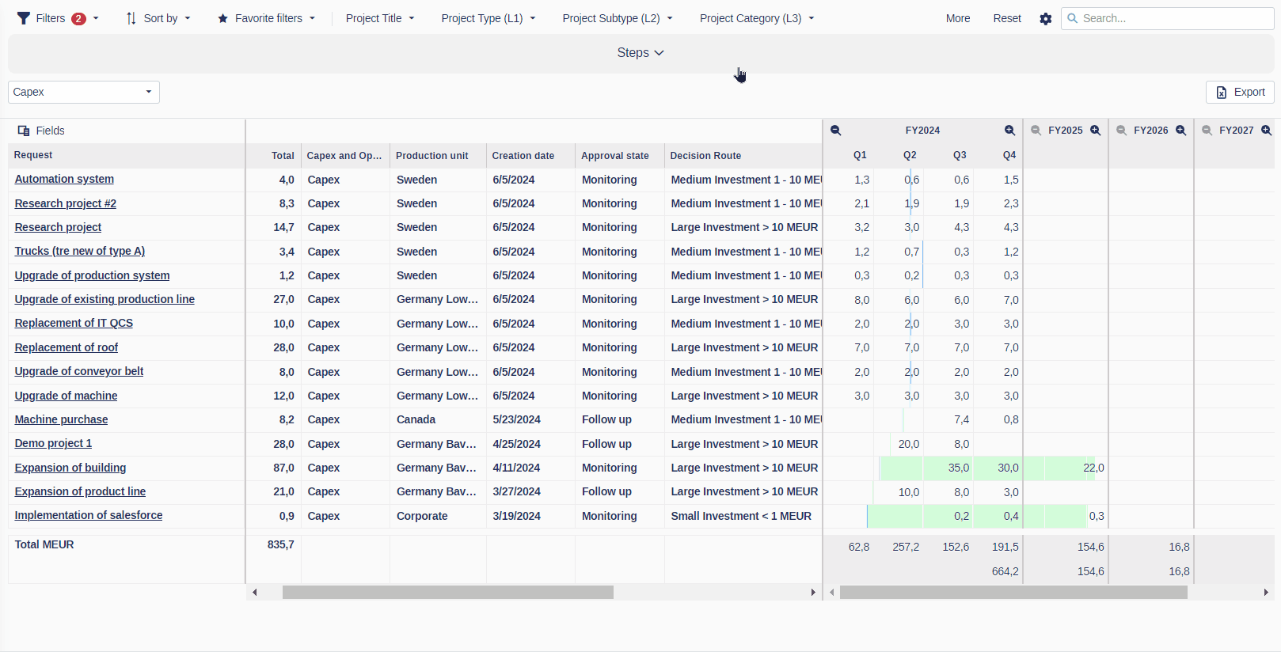Image resolution: width=1281 pixels, height=652 pixels.
Task: Expand the Steps section
Action: tap(640, 53)
